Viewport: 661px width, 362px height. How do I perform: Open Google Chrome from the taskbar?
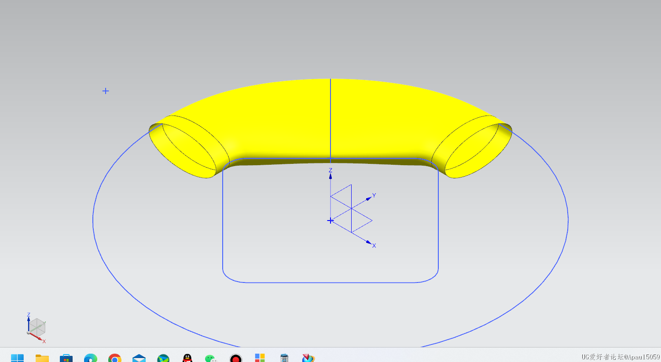(x=115, y=358)
